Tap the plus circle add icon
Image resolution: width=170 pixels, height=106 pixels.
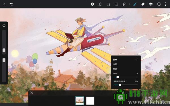tap(92, 4)
